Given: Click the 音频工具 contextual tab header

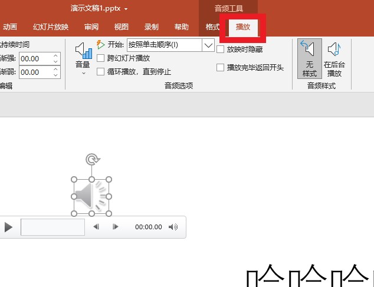Looking at the screenshot, I should 228,9.
